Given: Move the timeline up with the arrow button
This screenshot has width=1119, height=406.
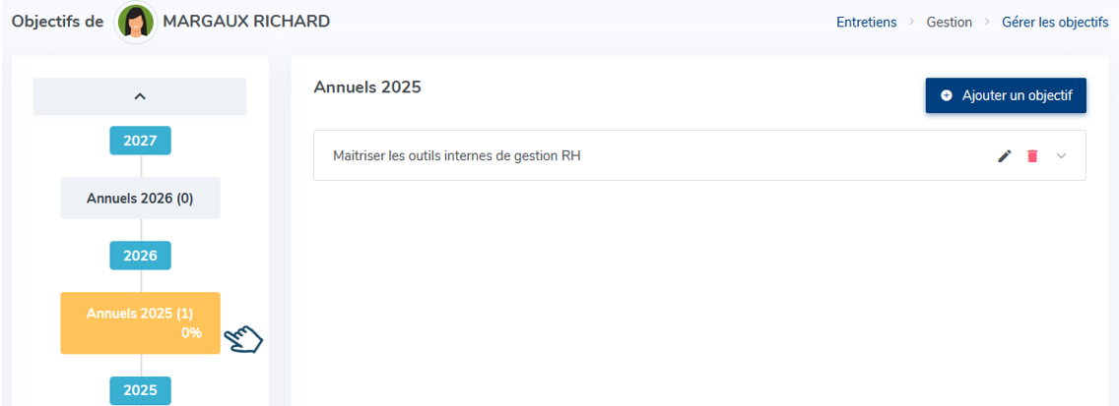Looking at the screenshot, I should point(140,96).
